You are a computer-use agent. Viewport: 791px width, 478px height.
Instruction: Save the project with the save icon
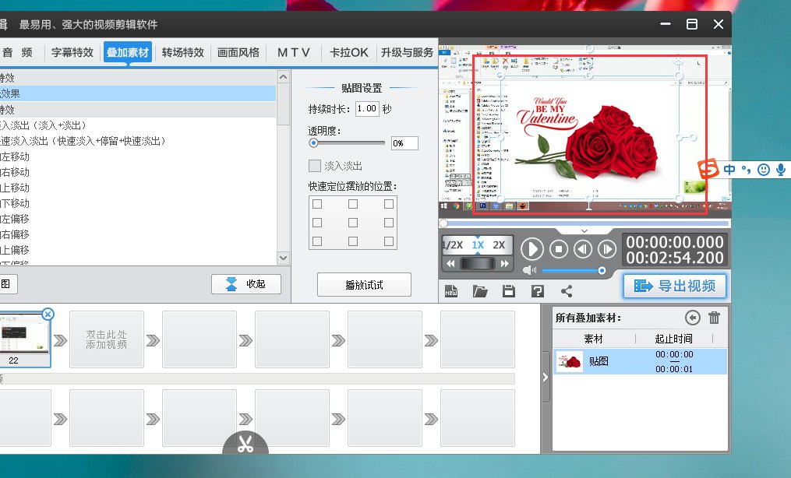508,290
